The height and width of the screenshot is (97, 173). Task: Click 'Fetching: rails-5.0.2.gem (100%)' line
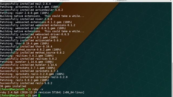[x=25, y=80]
